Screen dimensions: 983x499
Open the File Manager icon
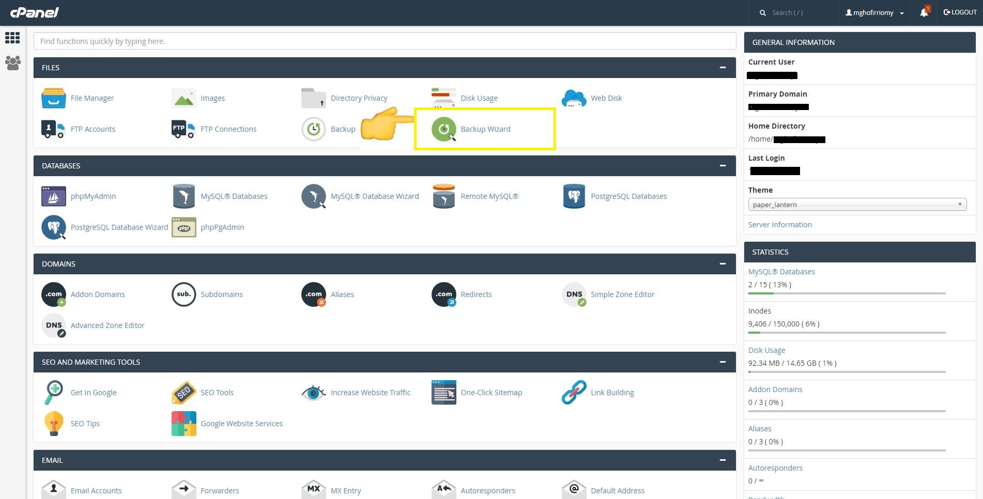click(x=54, y=98)
